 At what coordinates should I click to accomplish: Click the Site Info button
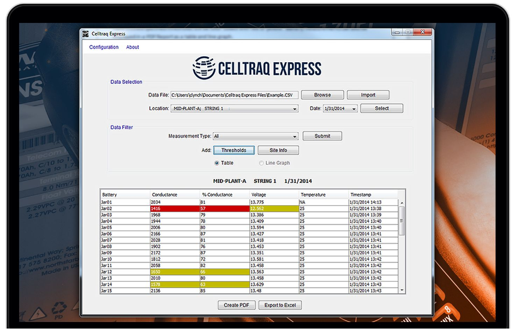278,150
